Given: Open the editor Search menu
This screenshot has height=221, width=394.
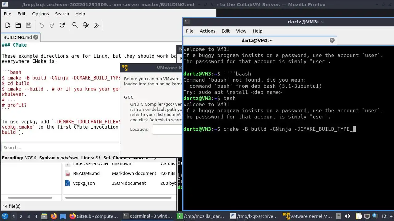Looking at the screenshot, I should point(62,14).
